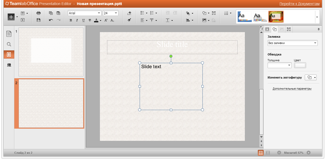The image size is (327, 161).
Task: Toggle bold formatting
Action: point(71,20)
